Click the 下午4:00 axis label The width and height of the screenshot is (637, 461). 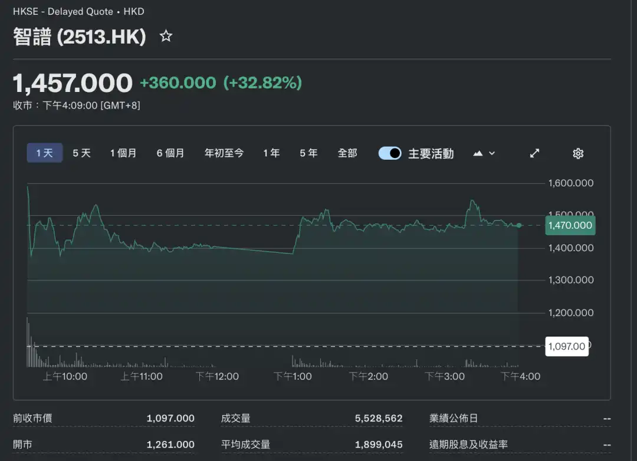(x=520, y=377)
